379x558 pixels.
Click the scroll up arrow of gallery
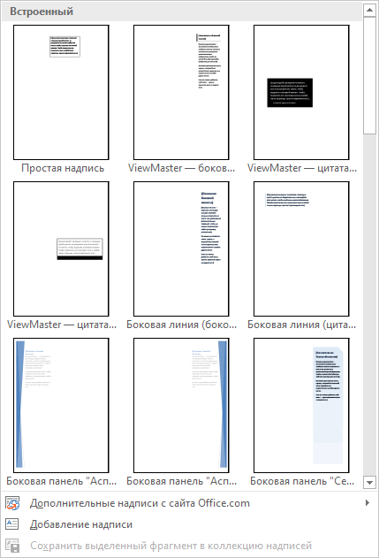click(x=370, y=10)
